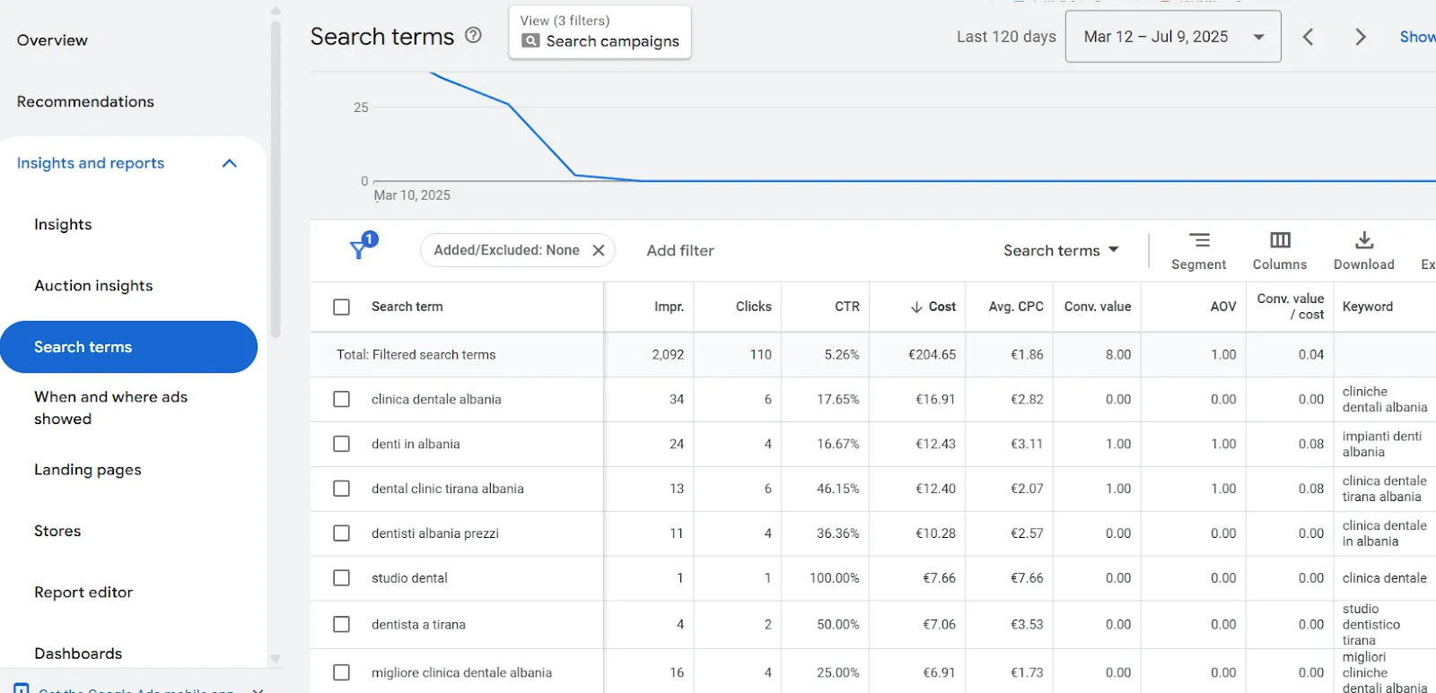This screenshot has width=1436, height=693.
Task: Open Recommendations in the sidebar
Action: tap(85, 101)
